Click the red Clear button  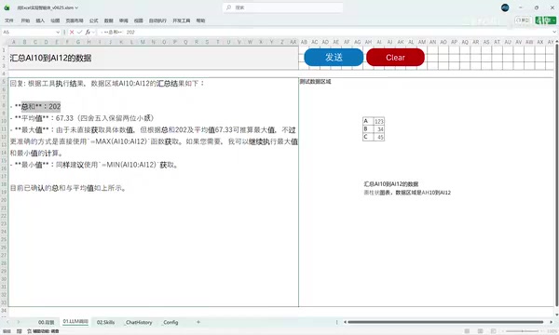(x=395, y=58)
